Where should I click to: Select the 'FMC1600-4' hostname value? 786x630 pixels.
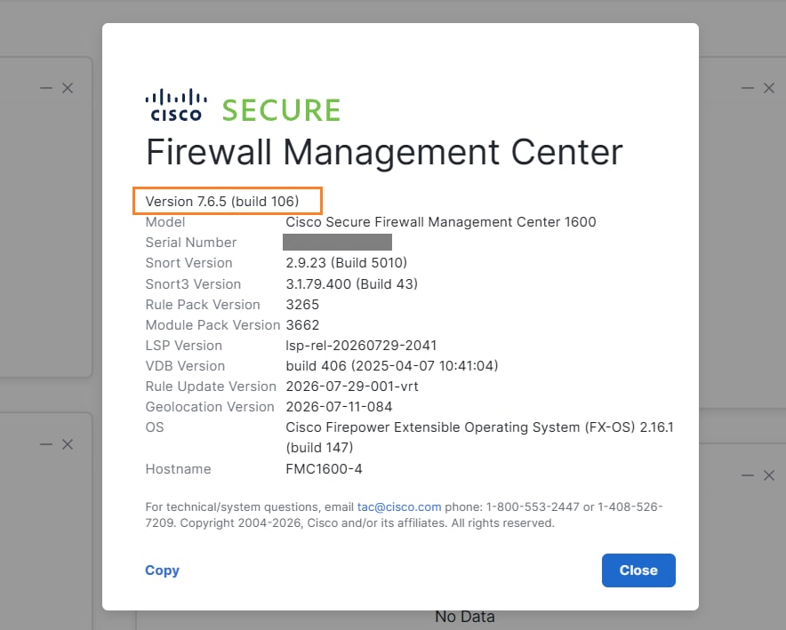click(324, 469)
